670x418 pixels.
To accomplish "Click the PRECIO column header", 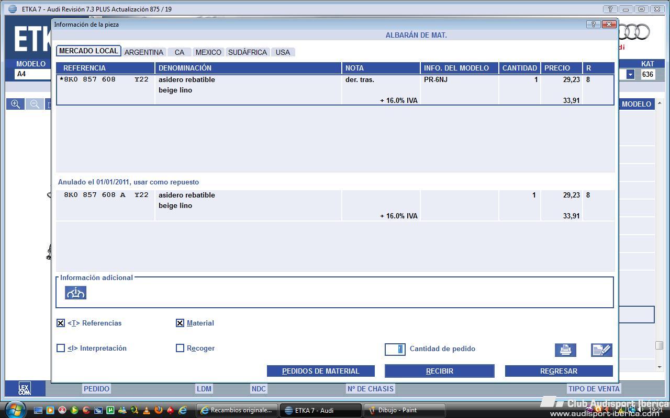I will click(562, 68).
